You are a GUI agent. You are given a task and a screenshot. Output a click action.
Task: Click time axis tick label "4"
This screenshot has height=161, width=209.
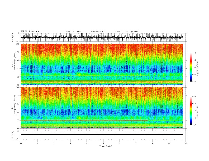point(87,143)
